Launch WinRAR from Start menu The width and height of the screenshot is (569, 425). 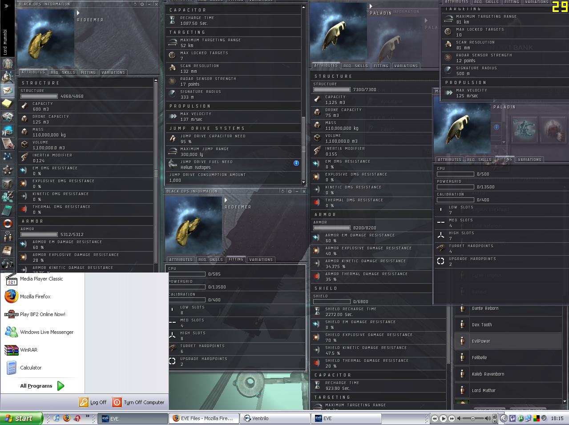(43, 350)
